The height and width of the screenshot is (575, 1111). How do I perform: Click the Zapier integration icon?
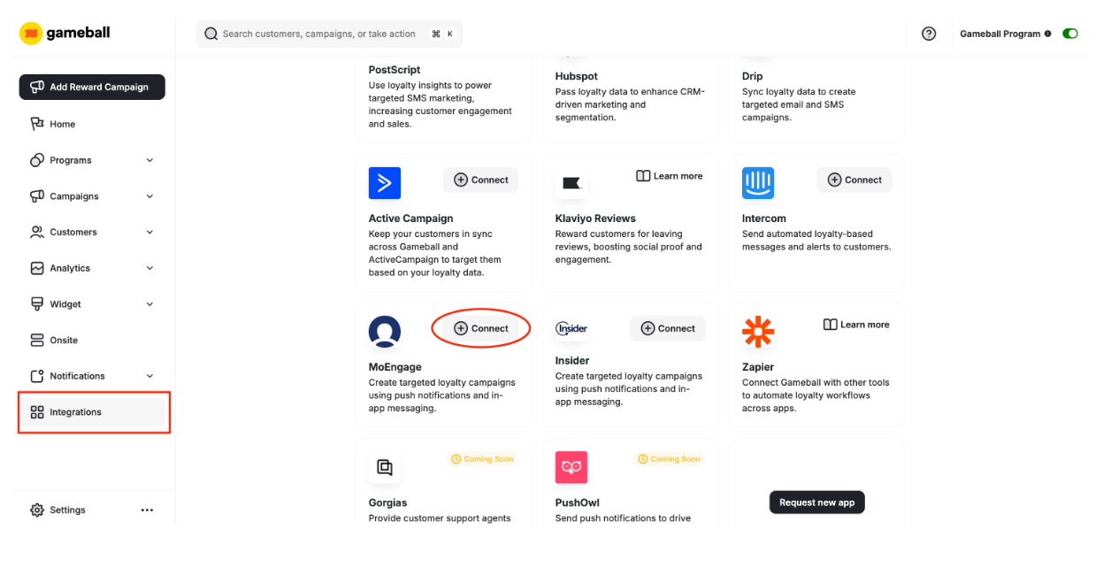tap(758, 332)
